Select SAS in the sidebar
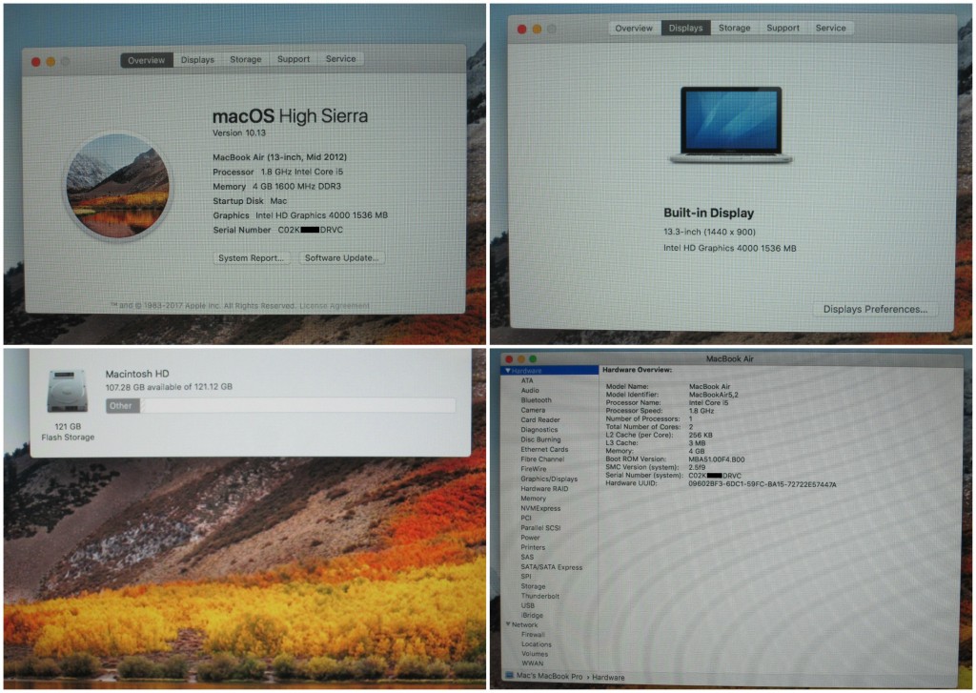Screen dimensions: 976x693 (x=527, y=558)
